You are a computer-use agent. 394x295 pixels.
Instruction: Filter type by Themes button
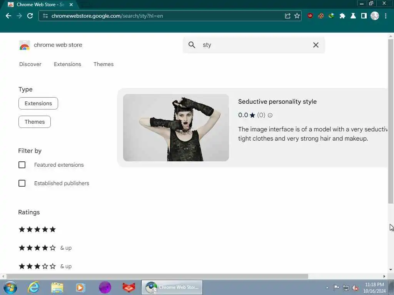[35, 122]
